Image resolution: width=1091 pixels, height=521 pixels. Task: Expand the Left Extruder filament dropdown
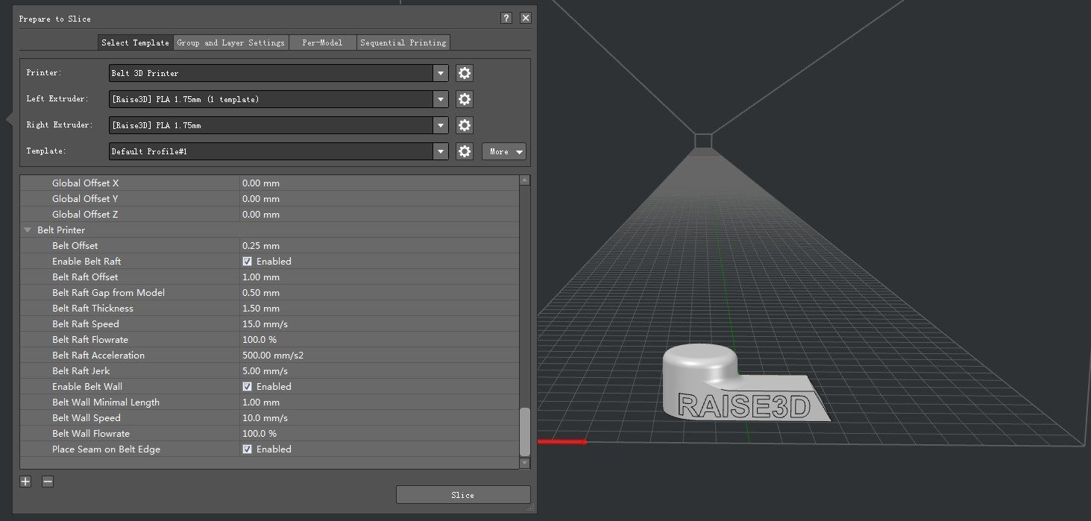(x=439, y=99)
